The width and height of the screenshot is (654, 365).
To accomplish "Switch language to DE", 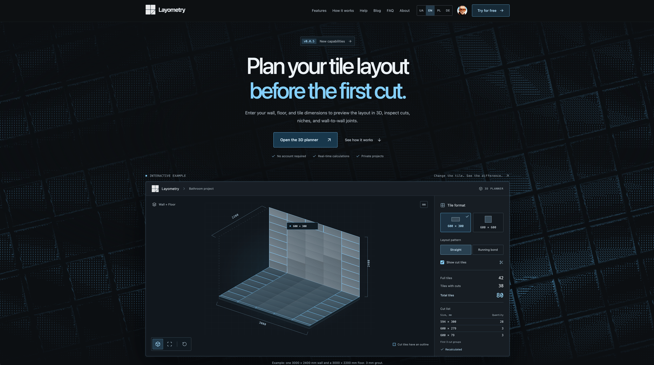I will pyautogui.click(x=448, y=11).
